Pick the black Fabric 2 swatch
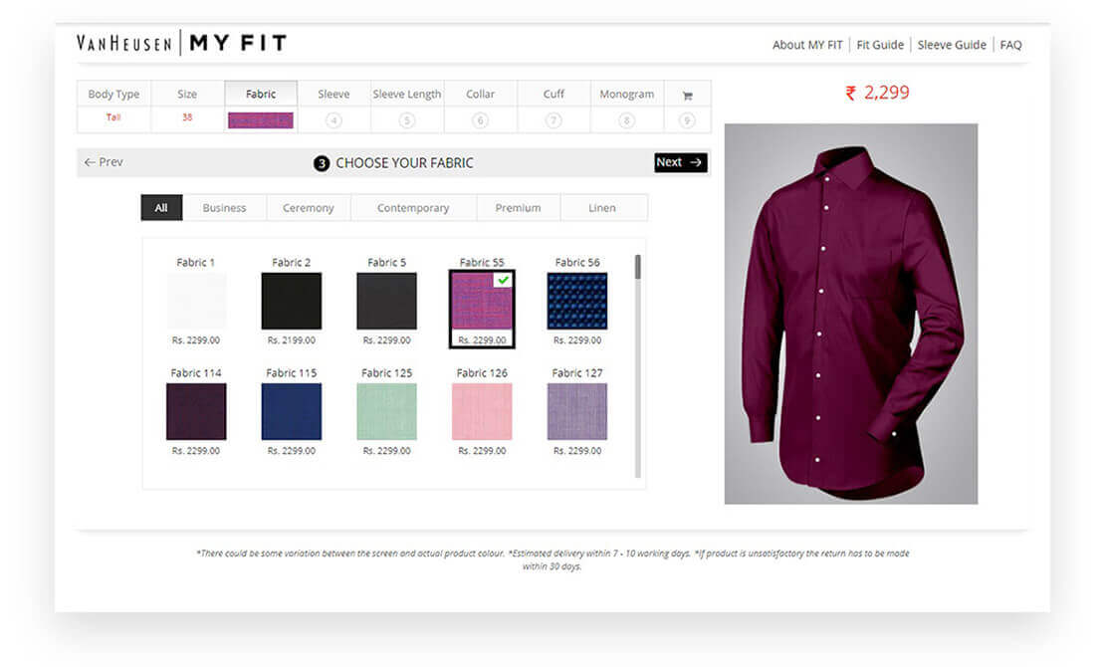 (292, 301)
